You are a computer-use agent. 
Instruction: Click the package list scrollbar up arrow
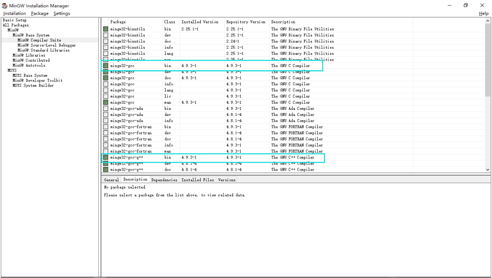point(488,21)
